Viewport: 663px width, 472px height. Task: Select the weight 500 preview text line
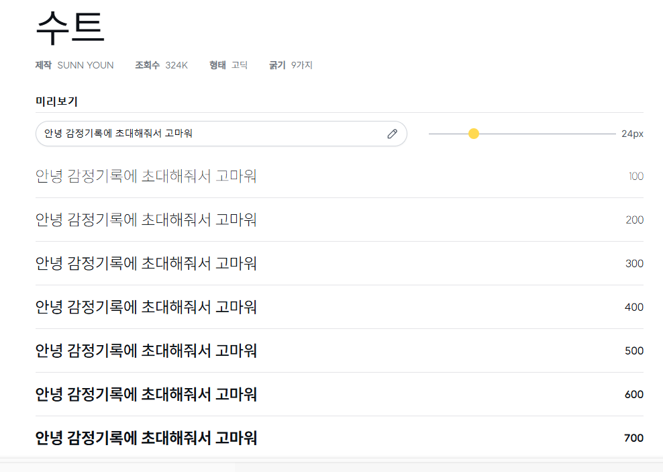(146, 350)
